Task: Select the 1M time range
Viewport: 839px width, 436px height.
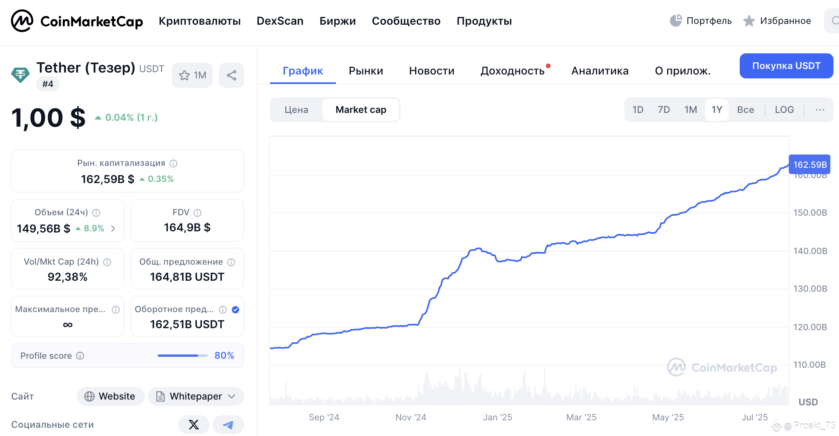Action: 691,110
